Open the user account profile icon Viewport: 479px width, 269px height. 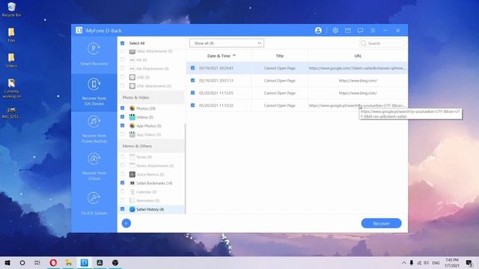[x=318, y=31]
